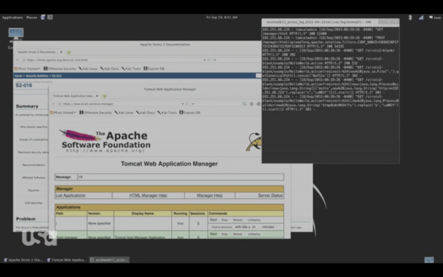Open the Applications menu
Image resolution: width=443 pixels, height=277 pixels.
coord(13,18)
